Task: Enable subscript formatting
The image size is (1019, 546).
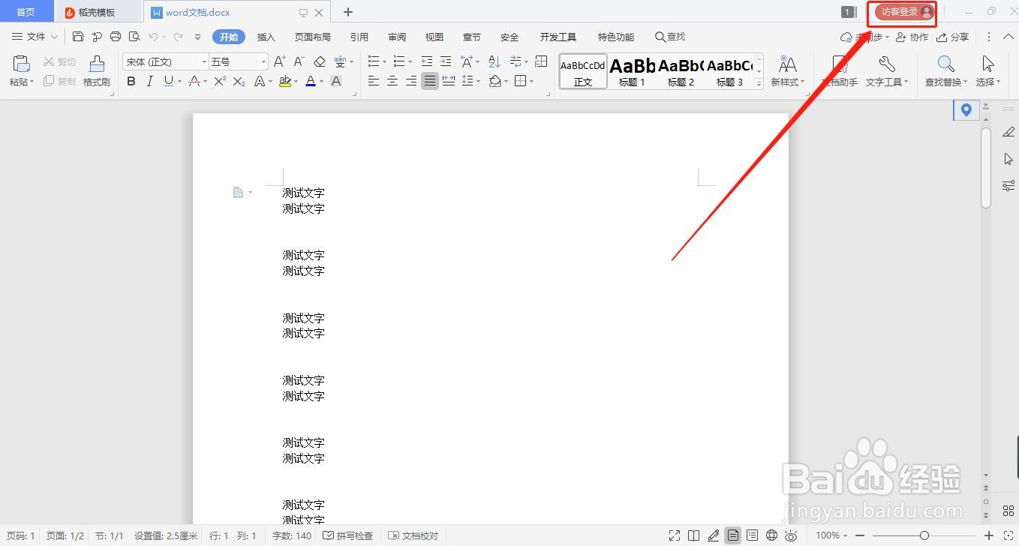Action: pos(240,81)
